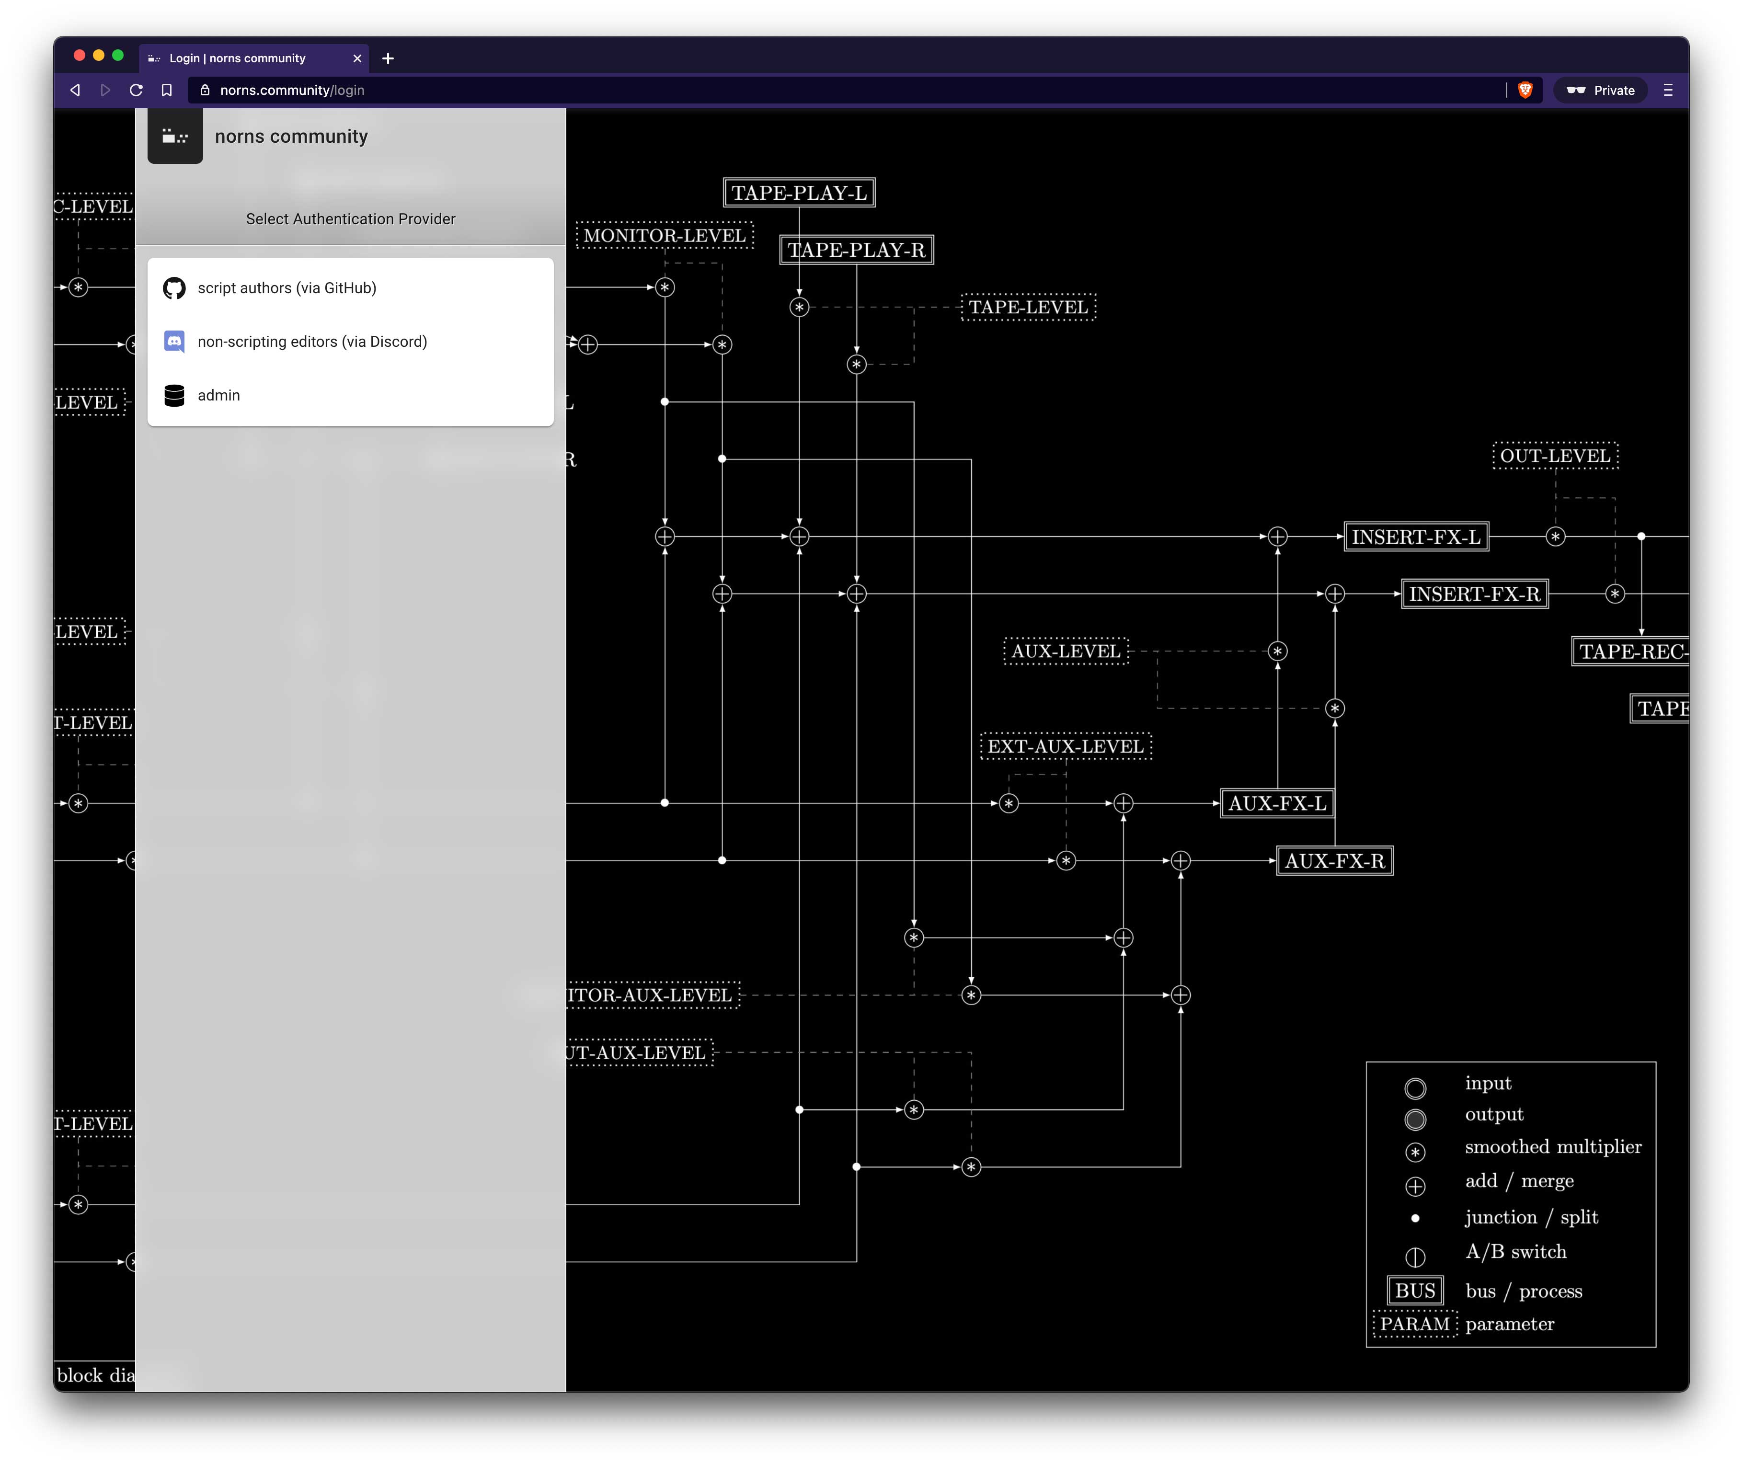The height and width of the screenshot is (1463, 1743).
Task: Click the OUT-LEVEL parameter box
Action: (1555, 456)
